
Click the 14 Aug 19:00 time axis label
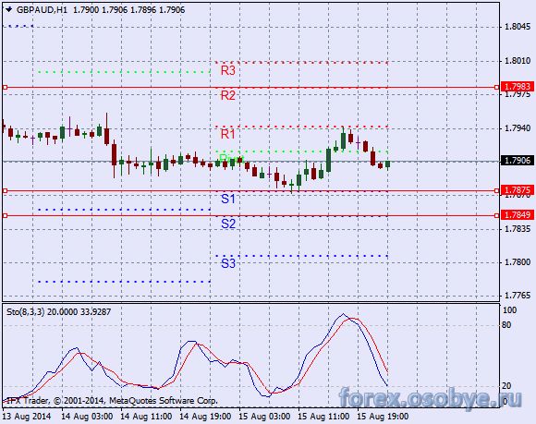205,417
